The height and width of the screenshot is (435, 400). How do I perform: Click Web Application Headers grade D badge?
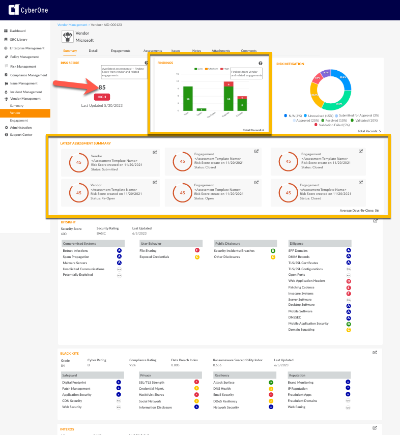tap(349, 281)
